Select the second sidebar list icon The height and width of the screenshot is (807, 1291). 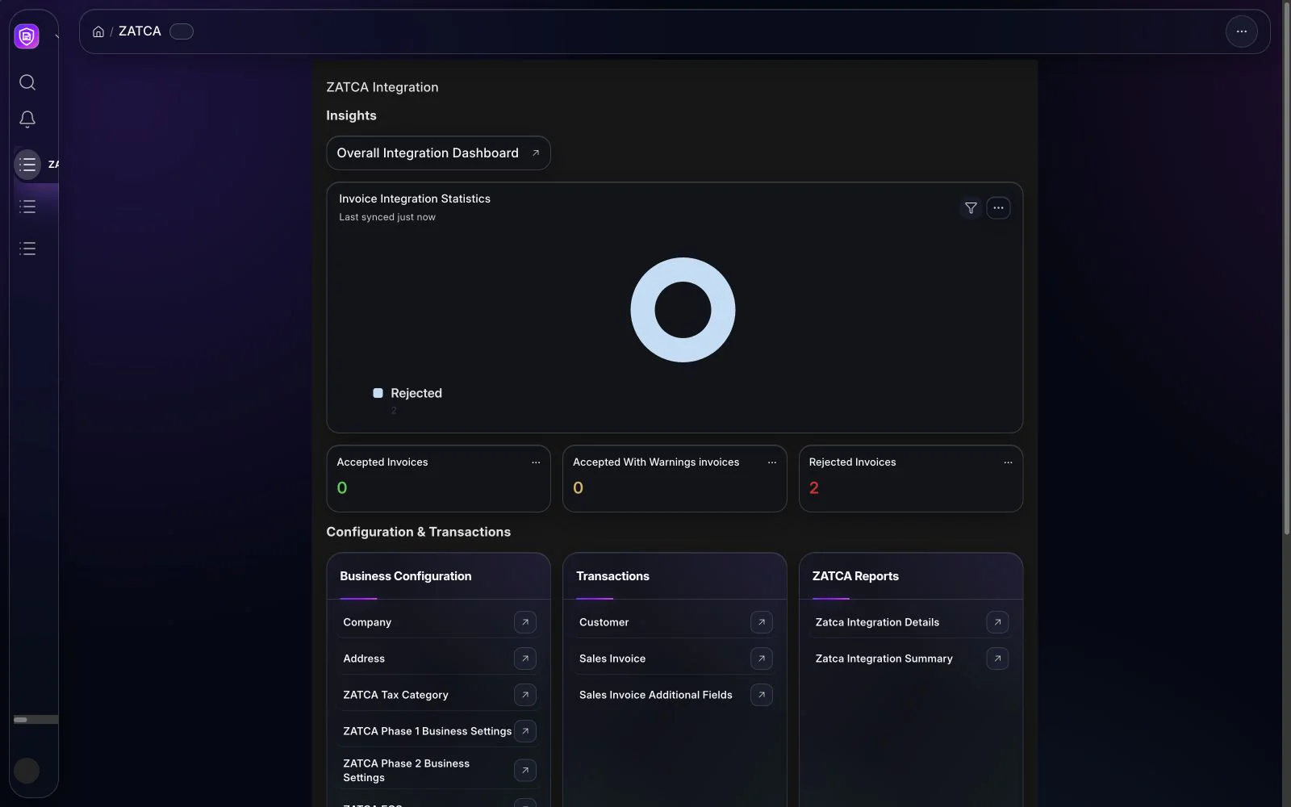(x=27, y=207)
